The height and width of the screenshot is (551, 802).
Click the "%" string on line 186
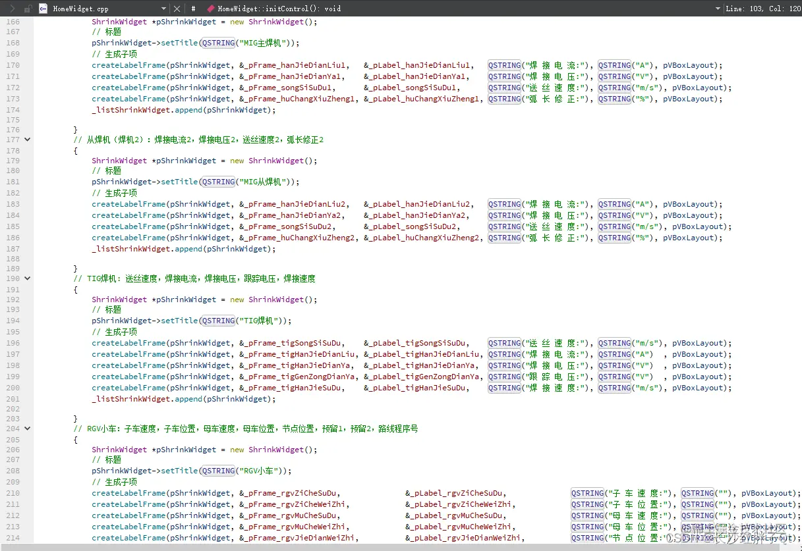(x=643, y=238)
